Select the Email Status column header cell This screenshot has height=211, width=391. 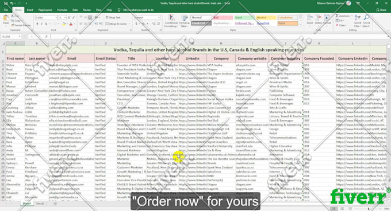click(x=106, y=58)
